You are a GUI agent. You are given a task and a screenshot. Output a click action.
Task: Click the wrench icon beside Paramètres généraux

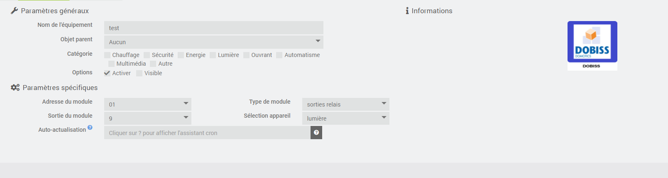click(14, 11)
